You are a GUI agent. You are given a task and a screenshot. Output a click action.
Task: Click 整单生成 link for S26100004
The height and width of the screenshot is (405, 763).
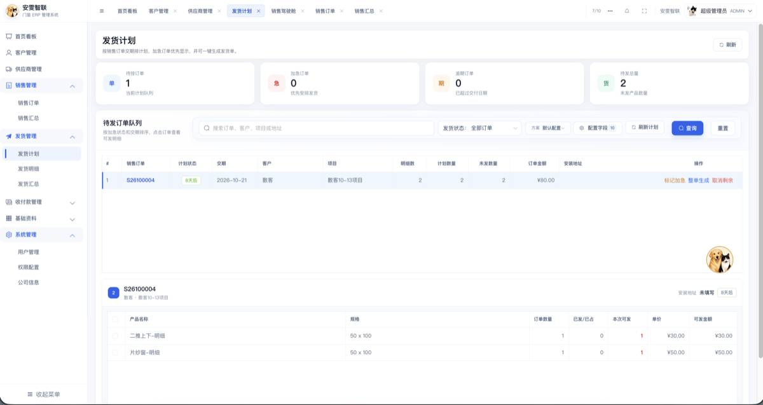coord(698,180)
